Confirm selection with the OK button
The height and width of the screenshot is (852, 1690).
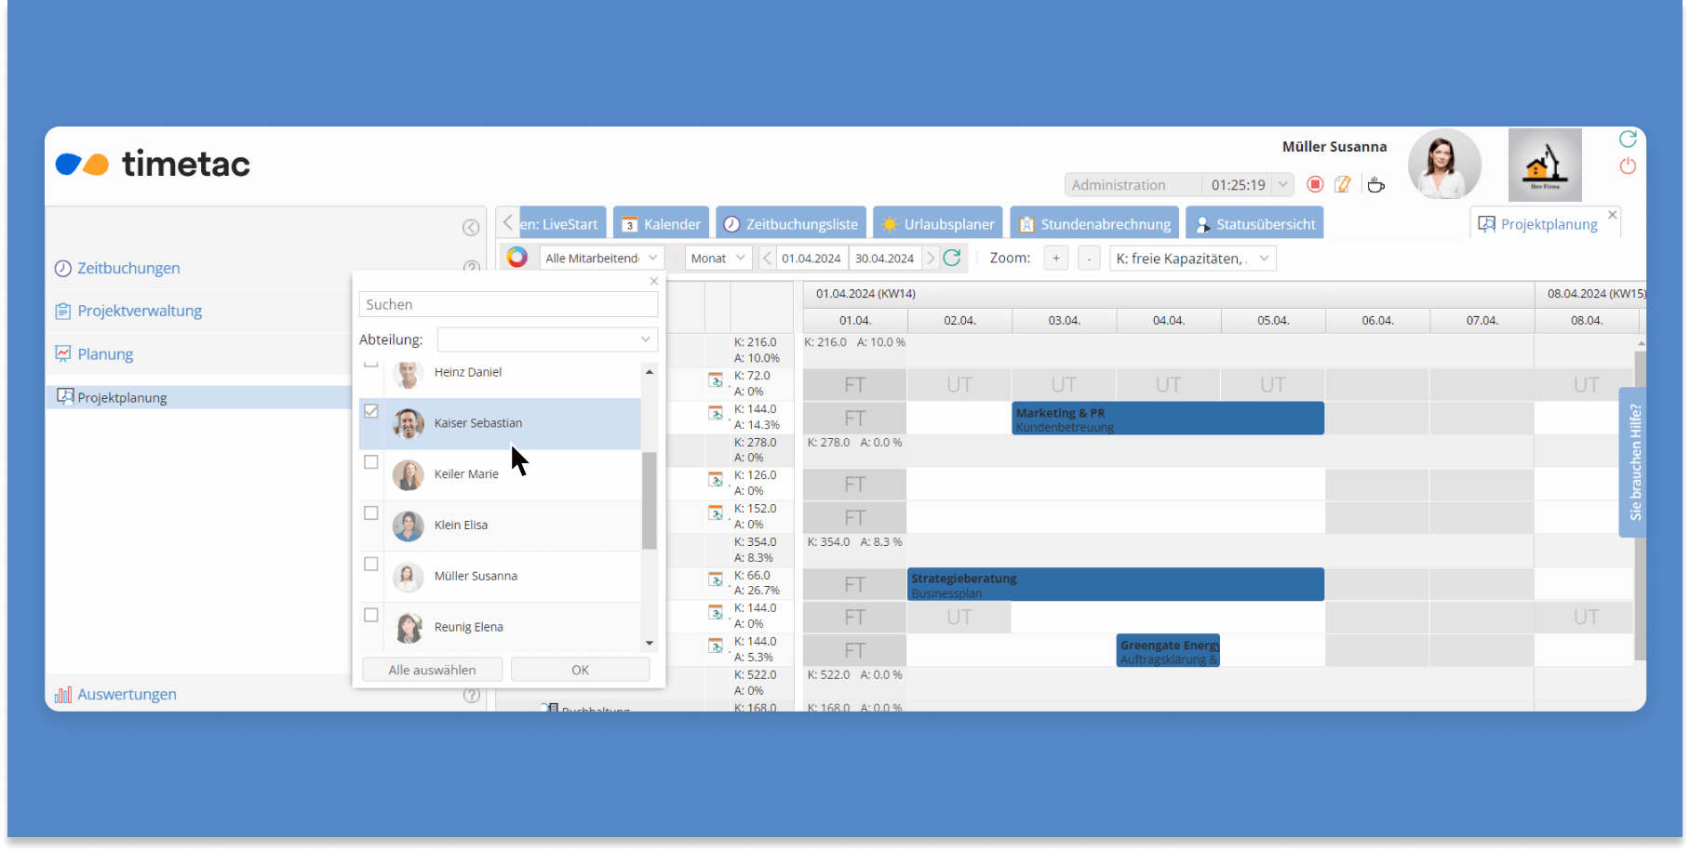pyautogui.click(x=580, y=670)
